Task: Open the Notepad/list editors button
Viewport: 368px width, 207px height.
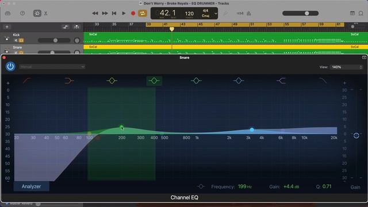Action: (x=352, y=13)
